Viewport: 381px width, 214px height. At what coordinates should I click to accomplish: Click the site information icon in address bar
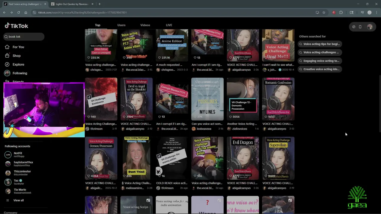click(34, 12)
